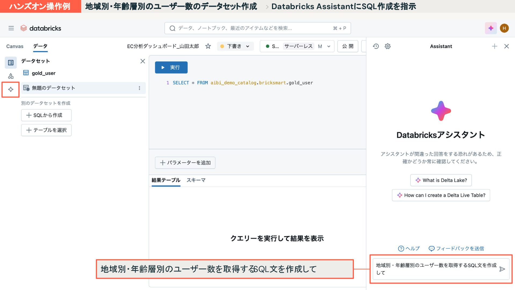
Task: Click the dashboard title EC分析ダッシュボード_山田太郎
Action: pyautogui.click(x=163, y=46)
